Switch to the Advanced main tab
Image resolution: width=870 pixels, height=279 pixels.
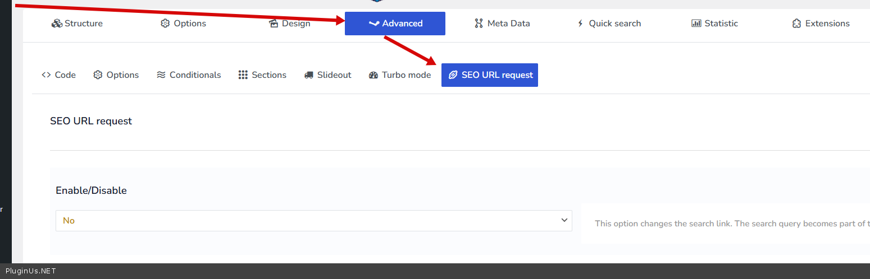395,24
